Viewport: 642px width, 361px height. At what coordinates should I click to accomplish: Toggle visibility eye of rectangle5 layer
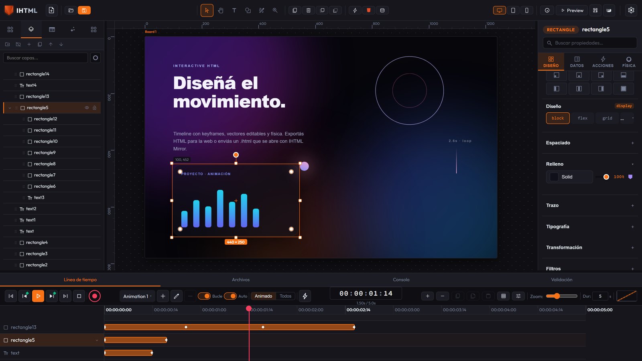coord(87,108)
